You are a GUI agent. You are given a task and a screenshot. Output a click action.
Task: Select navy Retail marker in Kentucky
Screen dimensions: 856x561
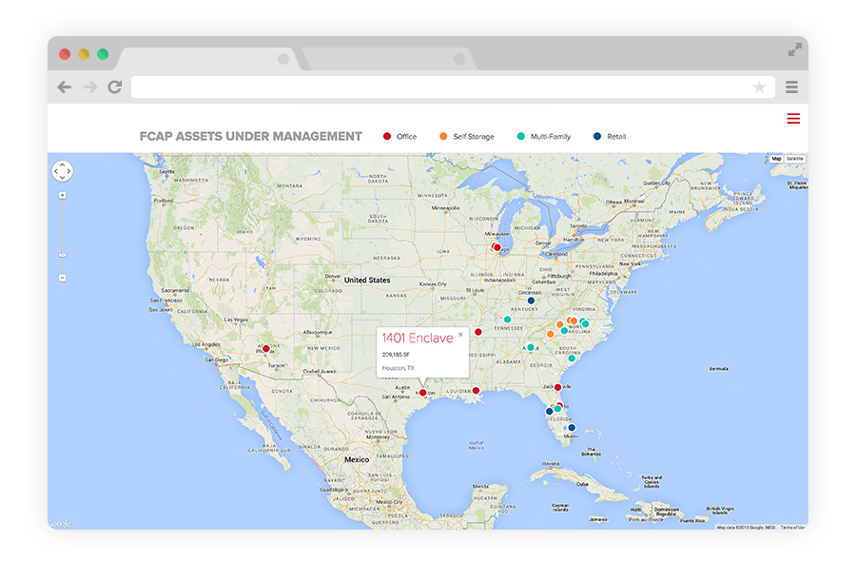click(x=531, y=300)
